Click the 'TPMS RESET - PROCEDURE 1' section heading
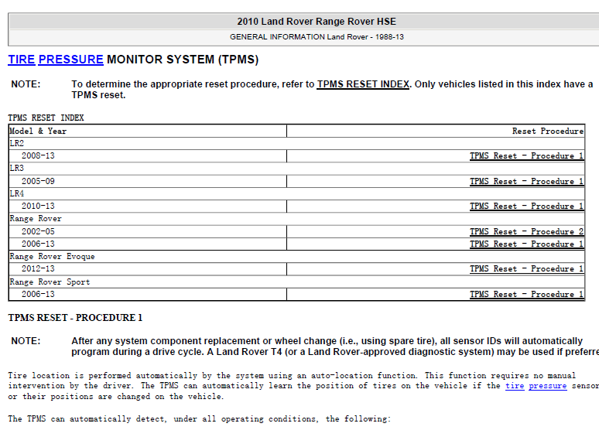Viewport: 599px width, 437px height. 75,318
